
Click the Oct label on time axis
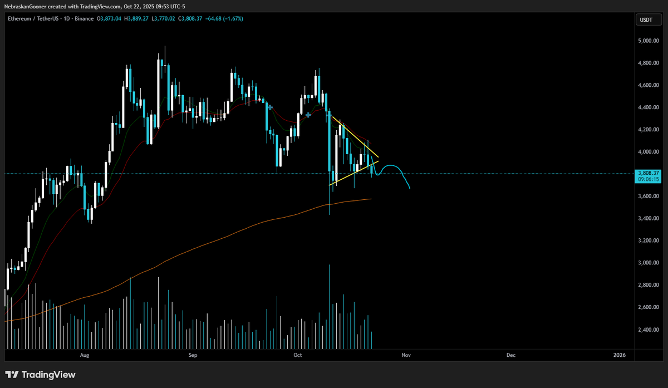pos(298,355)
